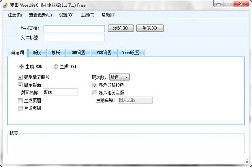Click the 浏览(B) browse button
Viewport: 252px width, 167px height.
click(x=121, y=28)
